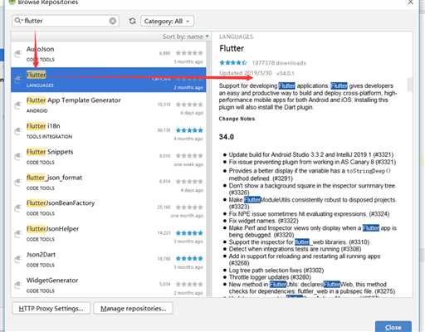Image resolution: width=425 pixels, height=332 pixels.
Task: Select the flutter_json_format plugin
Action: click(x=109, y=183)
